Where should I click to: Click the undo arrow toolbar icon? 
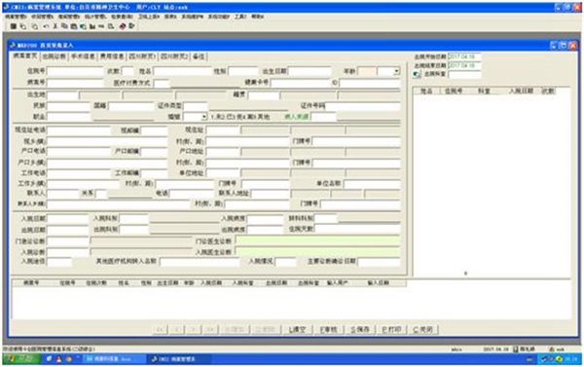pos(46,26)
